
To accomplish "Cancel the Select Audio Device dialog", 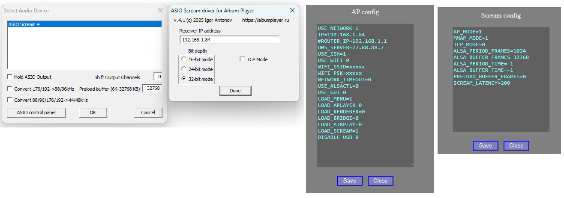I will click(148, 112).
